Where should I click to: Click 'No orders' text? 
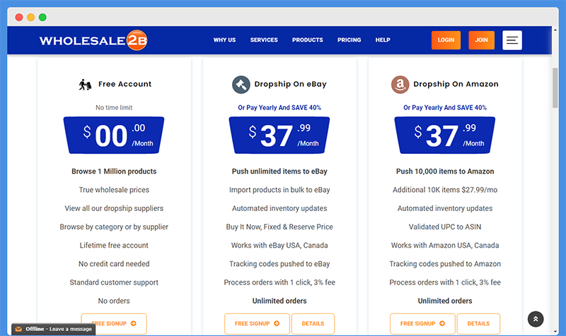tap(114, 301)
